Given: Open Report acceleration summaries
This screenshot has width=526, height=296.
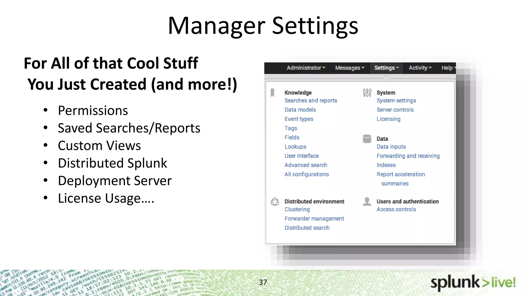Looking at the screenshot, I should coord(401,179).
